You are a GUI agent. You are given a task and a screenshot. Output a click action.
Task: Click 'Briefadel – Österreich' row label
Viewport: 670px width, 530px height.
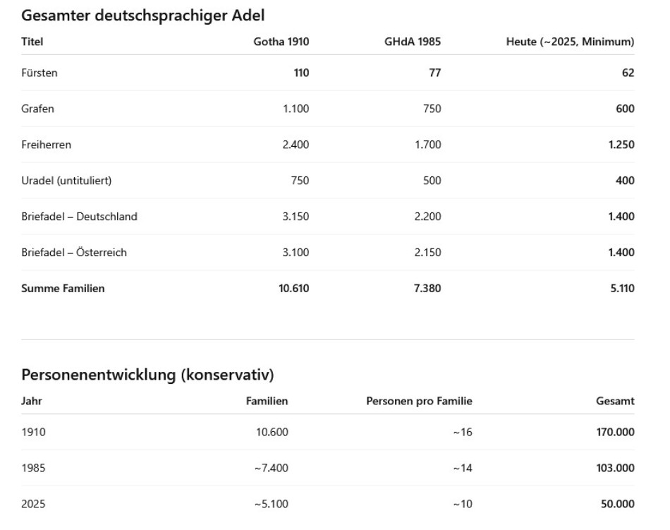click(74, 252)
